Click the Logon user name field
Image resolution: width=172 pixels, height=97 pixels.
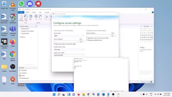pyautogui.click(x=69, y=55)
